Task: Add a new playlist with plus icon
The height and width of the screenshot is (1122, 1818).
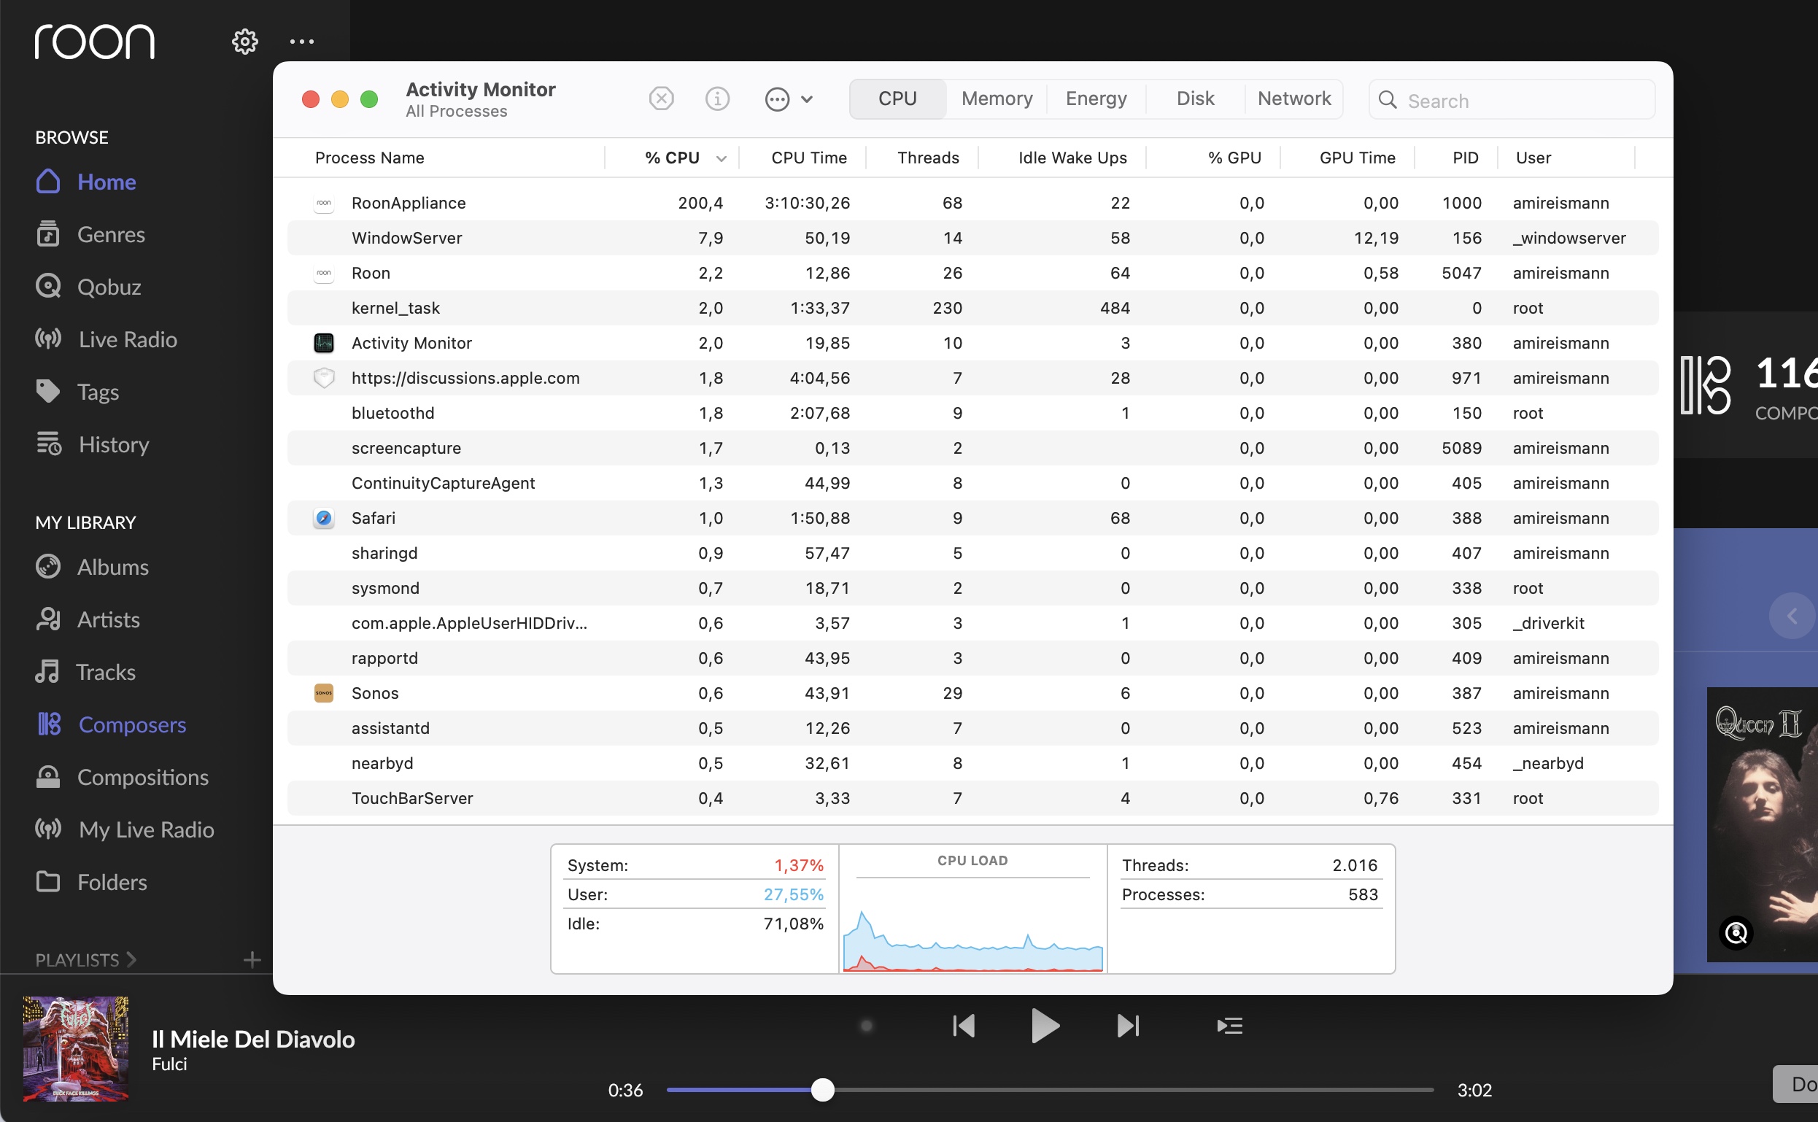Action: click(252, 959)
